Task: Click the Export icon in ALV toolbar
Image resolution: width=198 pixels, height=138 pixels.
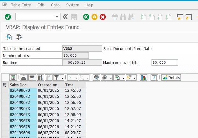Action: pos(117,77)
